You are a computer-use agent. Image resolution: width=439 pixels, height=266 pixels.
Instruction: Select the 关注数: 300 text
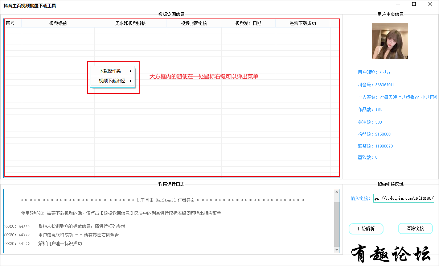(x=370, y=122)
